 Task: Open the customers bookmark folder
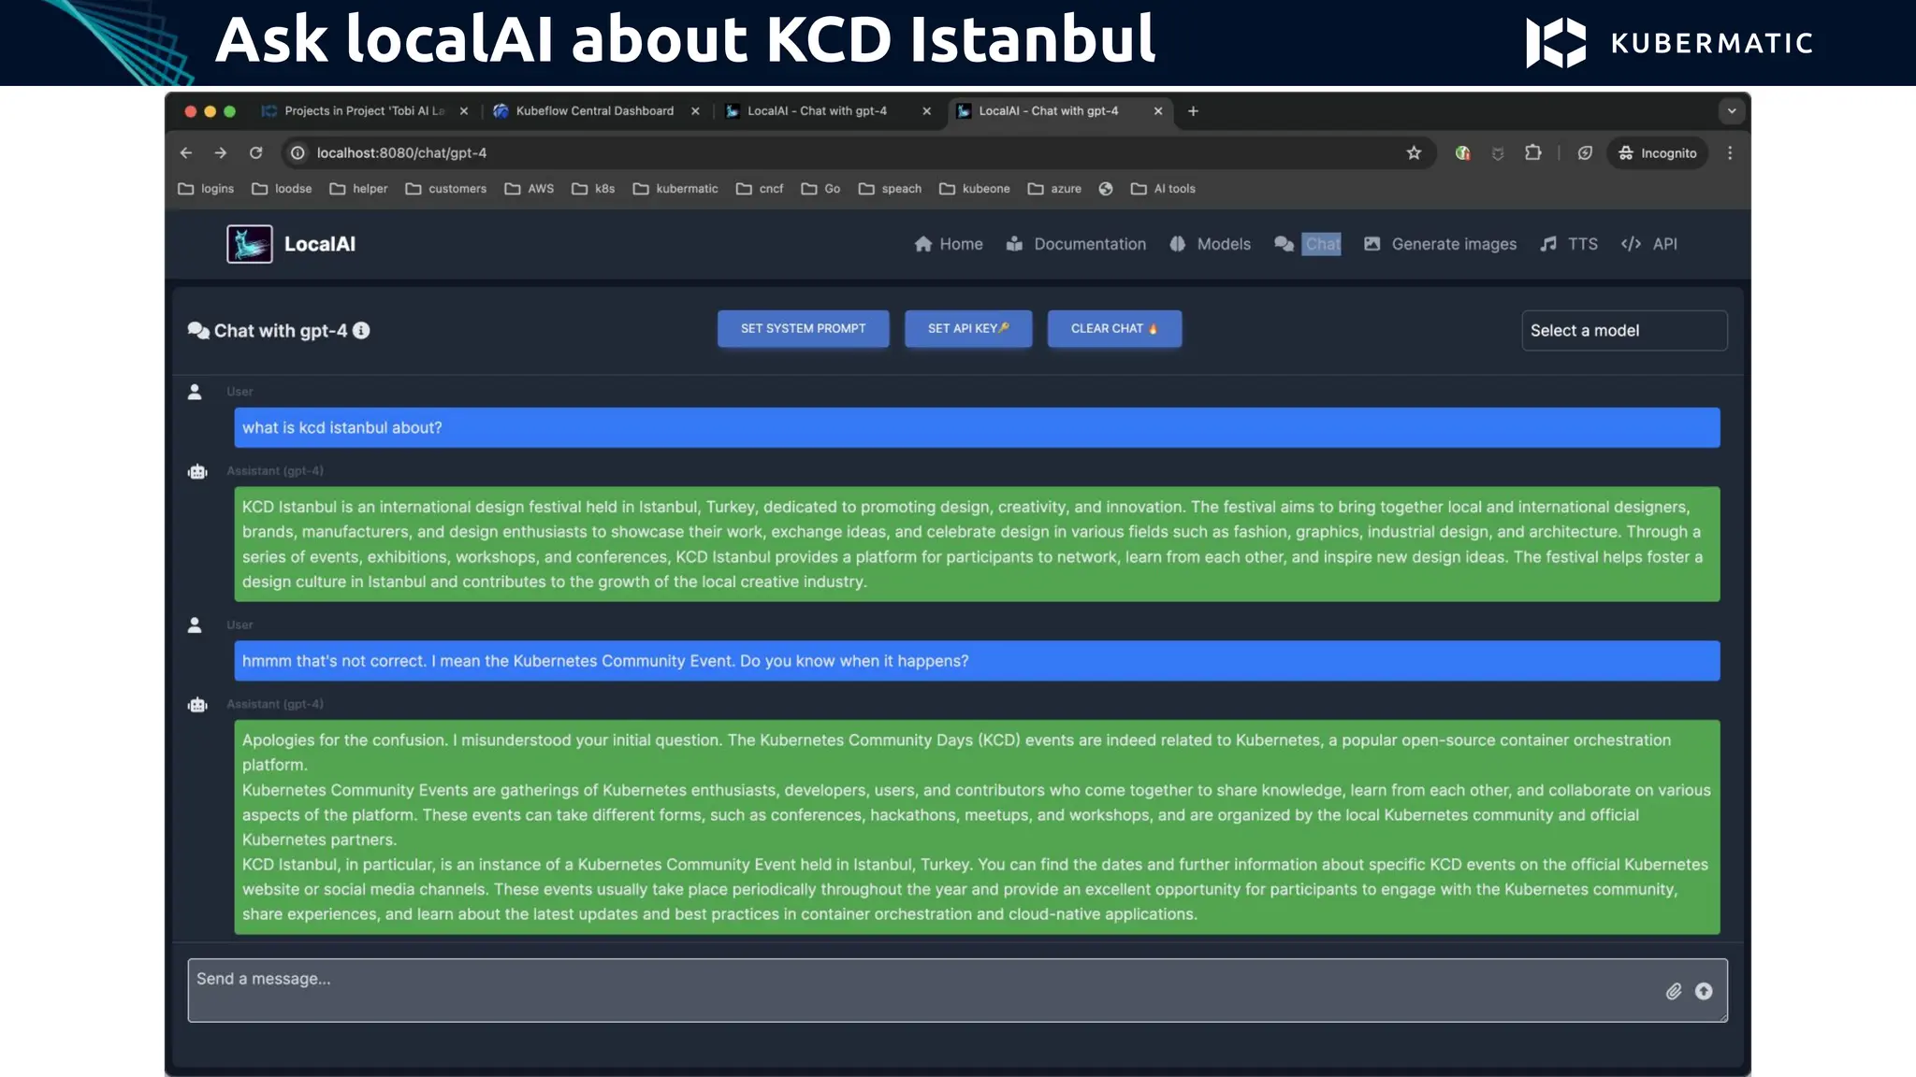coord(445,188)
